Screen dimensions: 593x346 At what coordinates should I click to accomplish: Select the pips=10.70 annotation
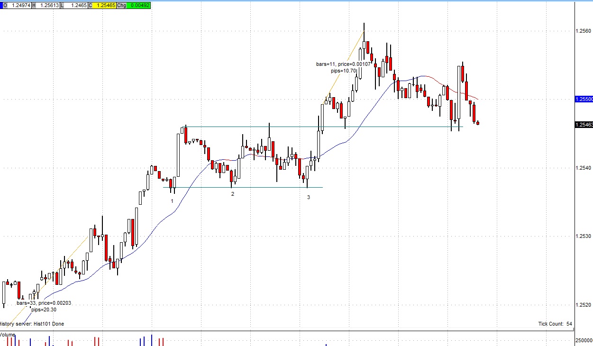pos(344,71)
